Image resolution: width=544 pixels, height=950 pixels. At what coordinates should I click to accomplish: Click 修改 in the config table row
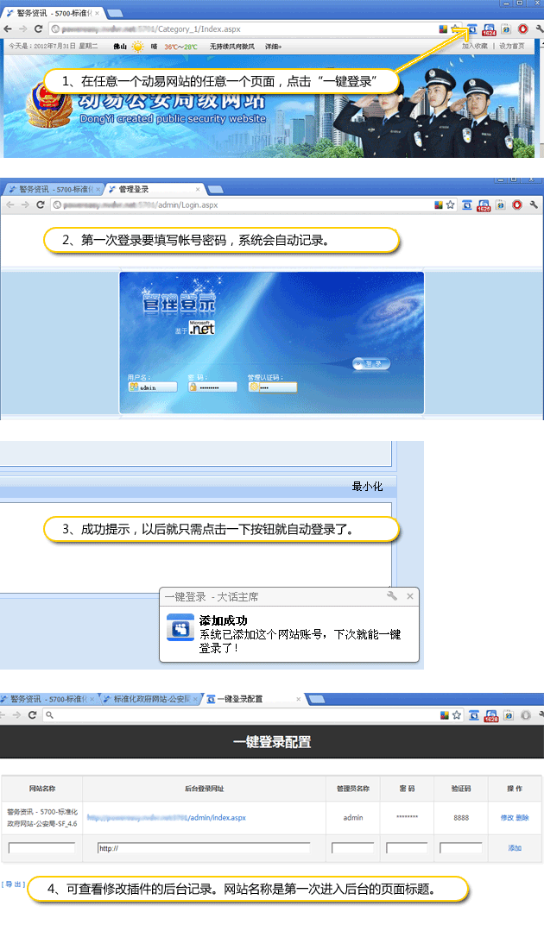(x=506, y=817)
